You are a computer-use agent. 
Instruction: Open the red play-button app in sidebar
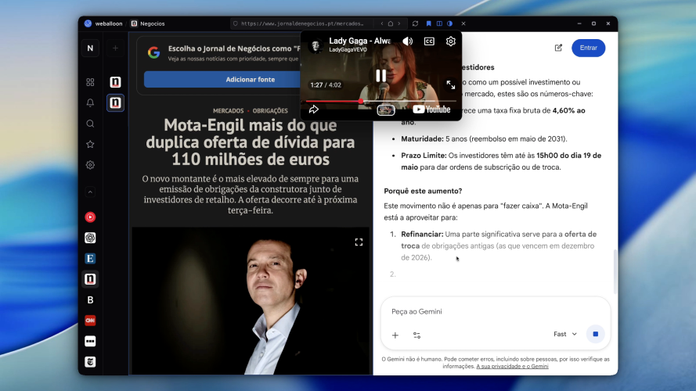pos(90,217)
